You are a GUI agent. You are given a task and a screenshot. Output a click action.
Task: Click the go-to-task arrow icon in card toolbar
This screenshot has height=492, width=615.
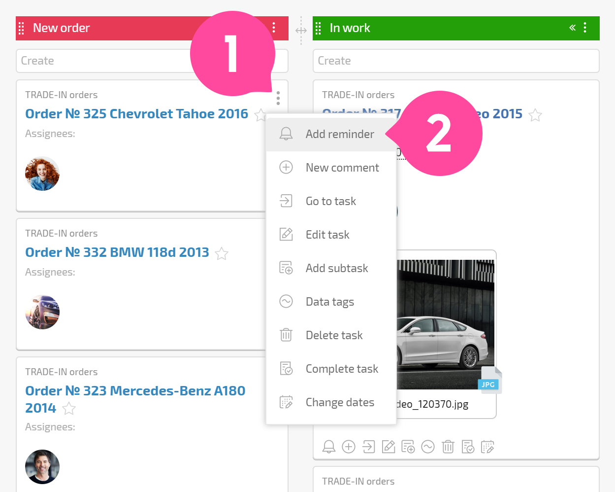(x=368, y=447)
